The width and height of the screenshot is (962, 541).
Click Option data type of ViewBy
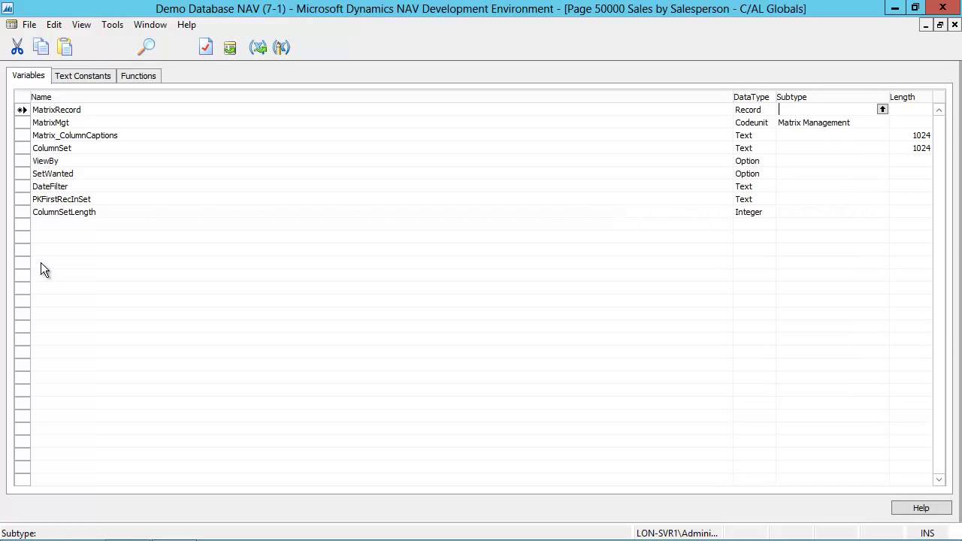tap(754, 161)
